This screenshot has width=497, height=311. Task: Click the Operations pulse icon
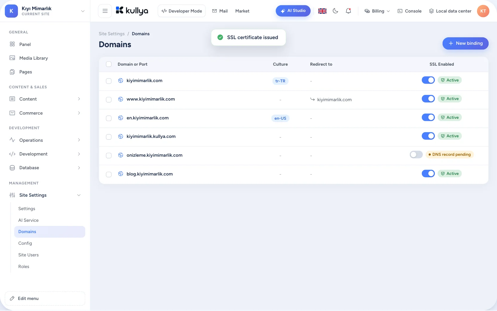(12, 140)
